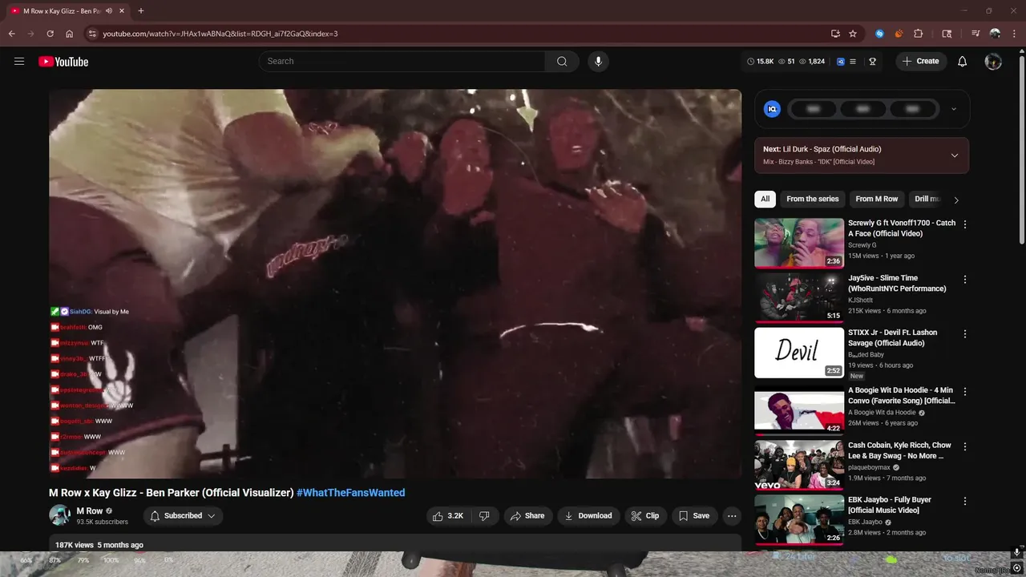The width and height of the screenshot is (1026, 577).
Task: Go back to previous page
Action: tap(11, 34)
